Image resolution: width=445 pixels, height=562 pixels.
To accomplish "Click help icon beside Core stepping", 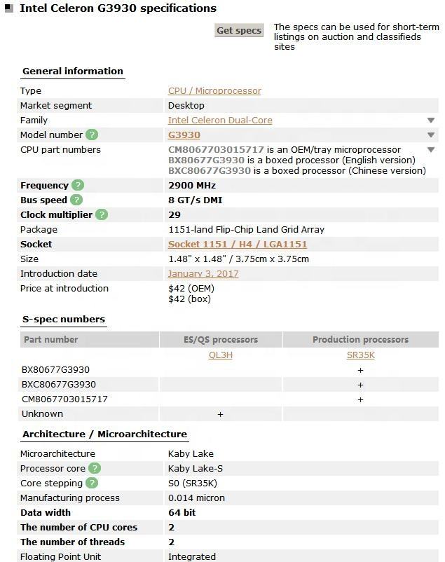I will [x=92, y=483].
